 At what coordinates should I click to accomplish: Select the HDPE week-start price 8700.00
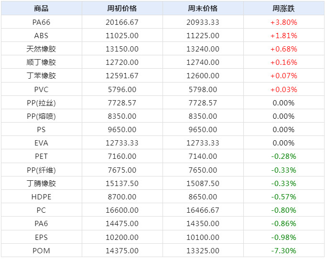[x=122, y=197]
